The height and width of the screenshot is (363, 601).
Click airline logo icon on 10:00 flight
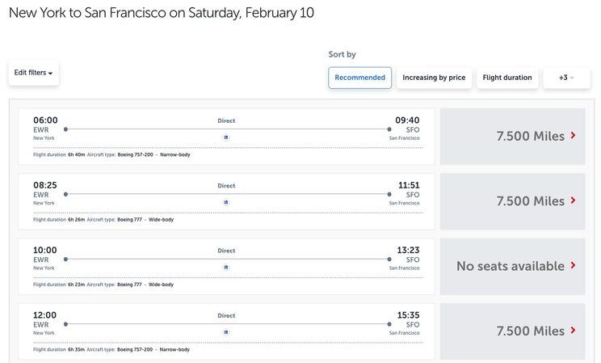(226, 267)
